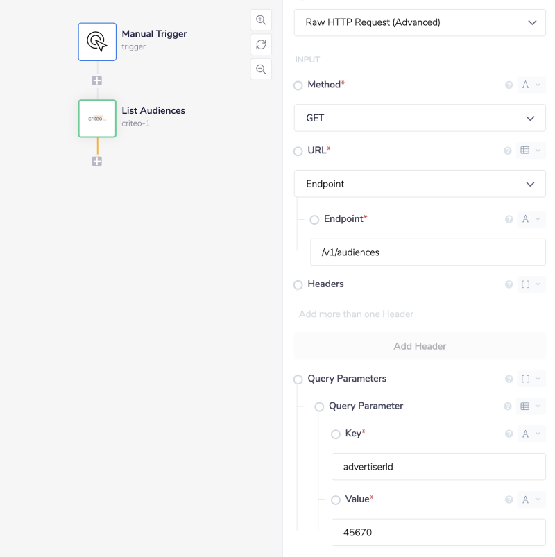555x557 pixels.
Task: Click the Add Header button
Action: coord(420,345)
